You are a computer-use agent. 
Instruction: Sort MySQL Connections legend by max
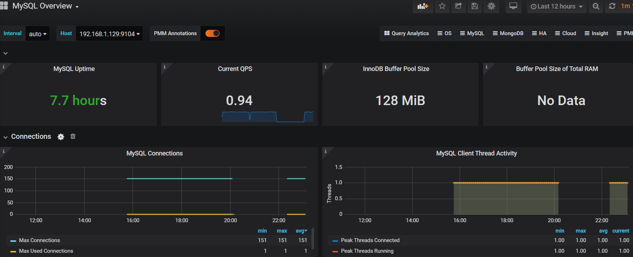tap(282, 231)
